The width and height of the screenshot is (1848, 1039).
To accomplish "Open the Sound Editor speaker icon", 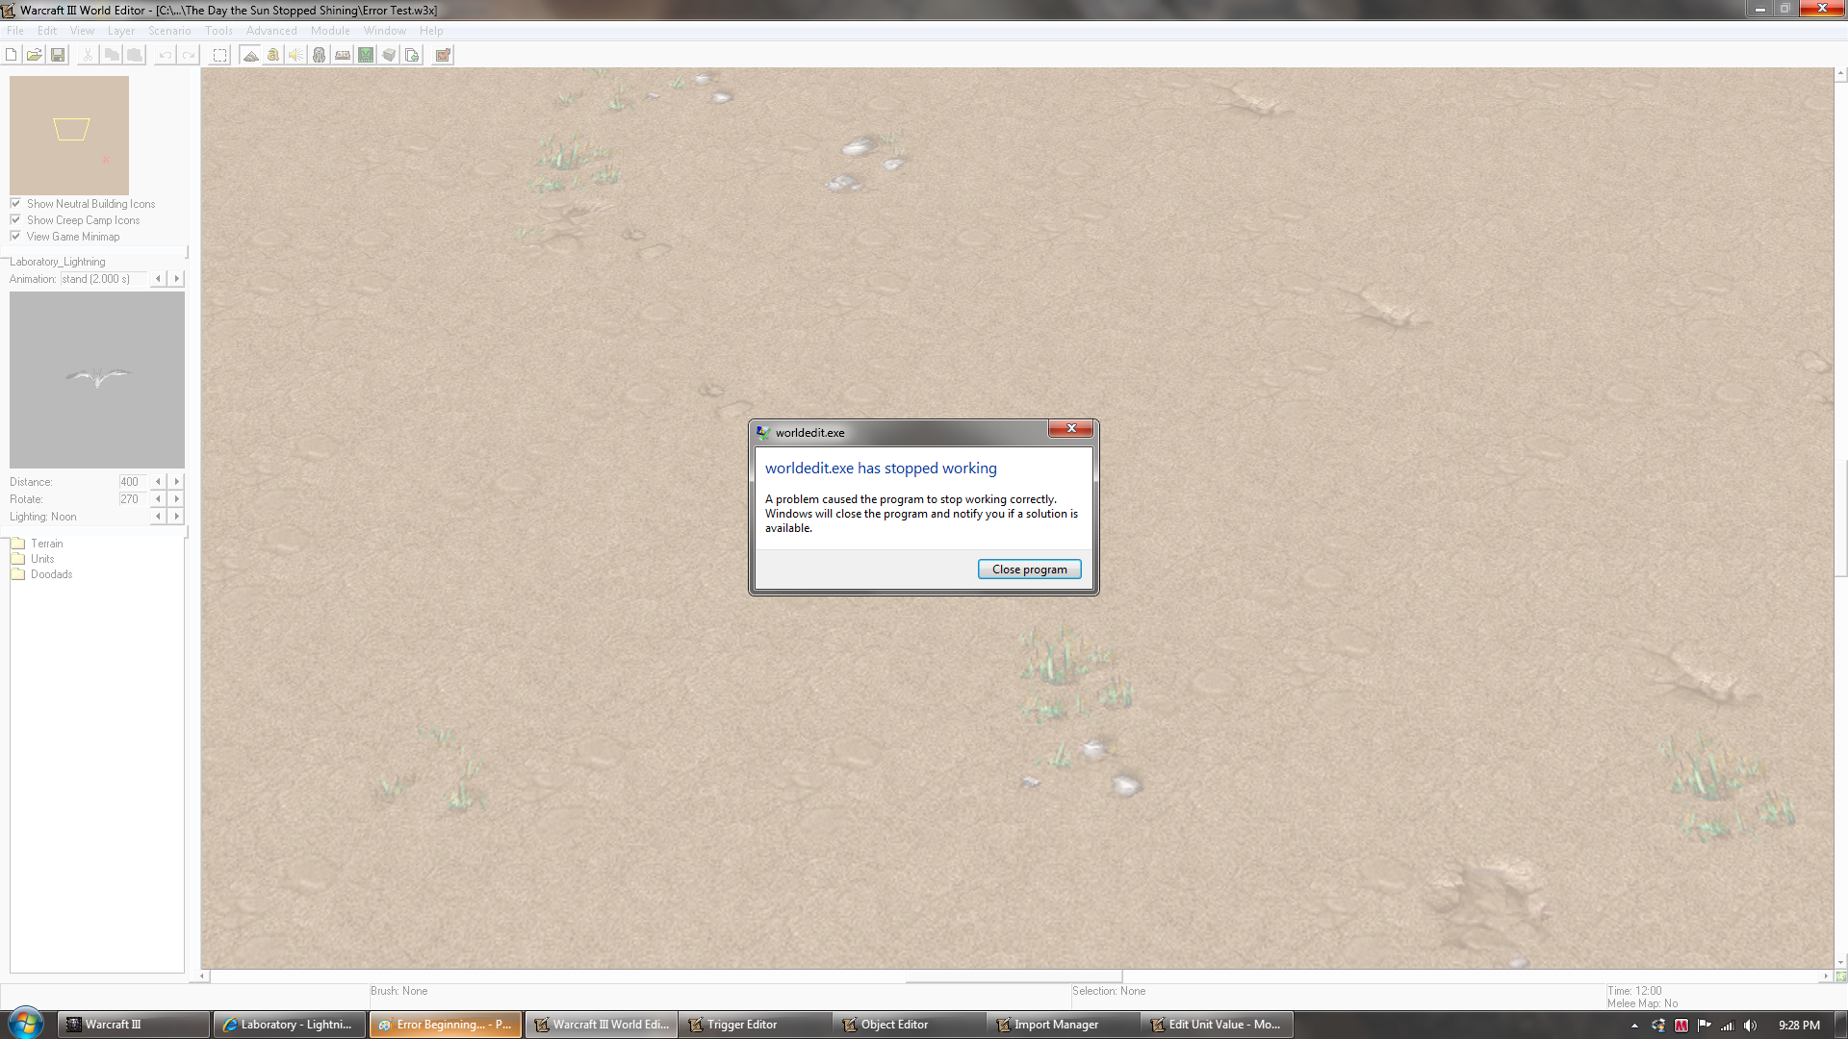I will point(296,55).
